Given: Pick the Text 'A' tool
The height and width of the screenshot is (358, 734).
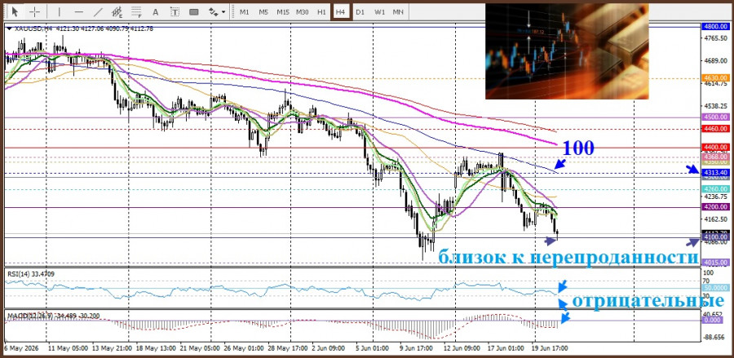Looking at the screenshot, I should click(x=156, y=12).
